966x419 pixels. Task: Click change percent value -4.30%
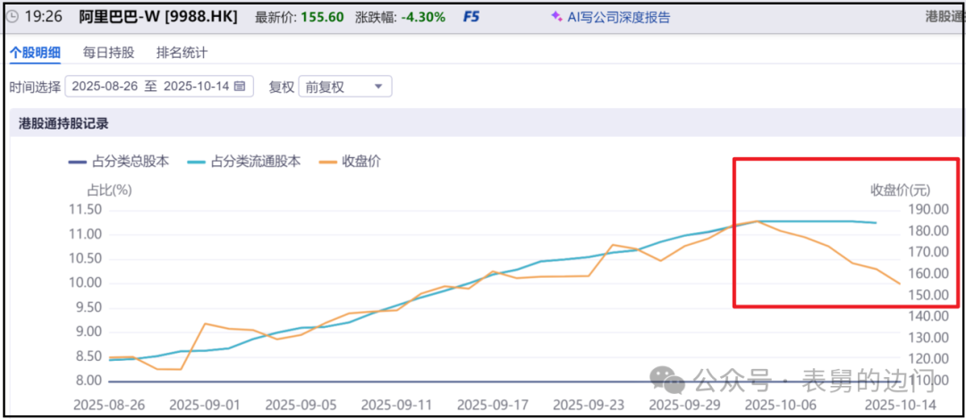click(x=423, y=17)
